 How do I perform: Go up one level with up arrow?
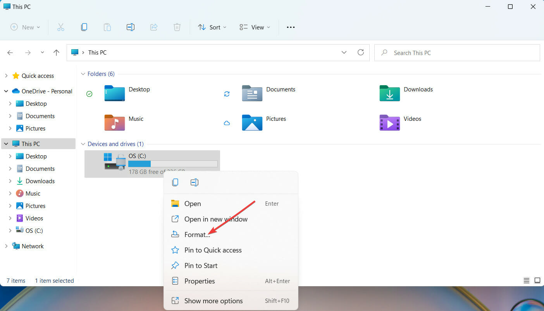click(57, 53)
